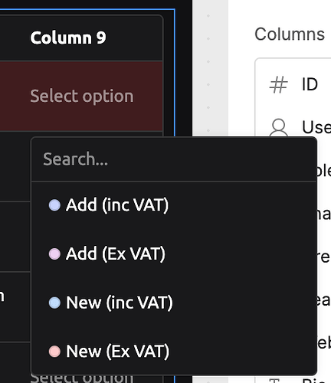Select the ID column entry
Screen dimensions: 331x383
pyautogui.click(x=293, y=84)
